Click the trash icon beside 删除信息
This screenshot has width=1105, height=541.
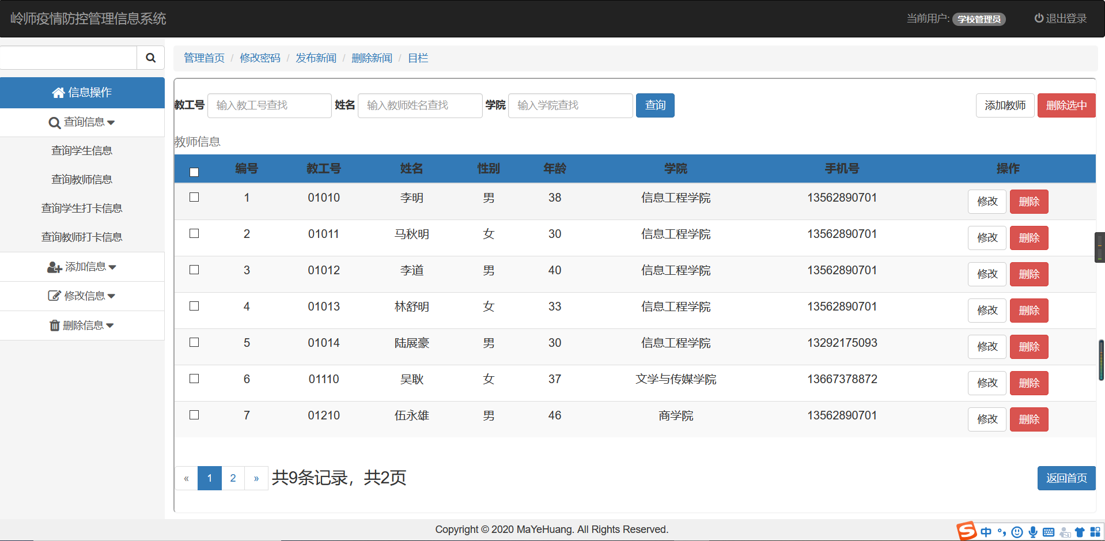pyautogui.click(x=55, y=326)
